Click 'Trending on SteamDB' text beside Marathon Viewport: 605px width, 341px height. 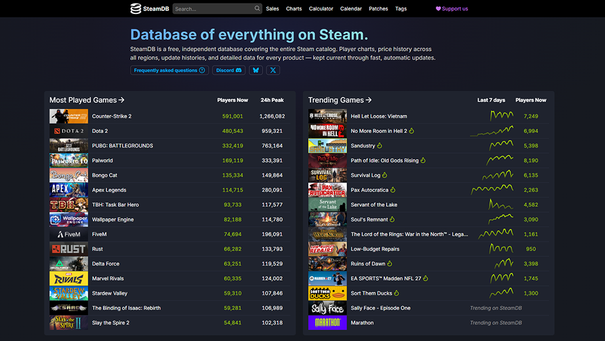click(x=496, y=323)
